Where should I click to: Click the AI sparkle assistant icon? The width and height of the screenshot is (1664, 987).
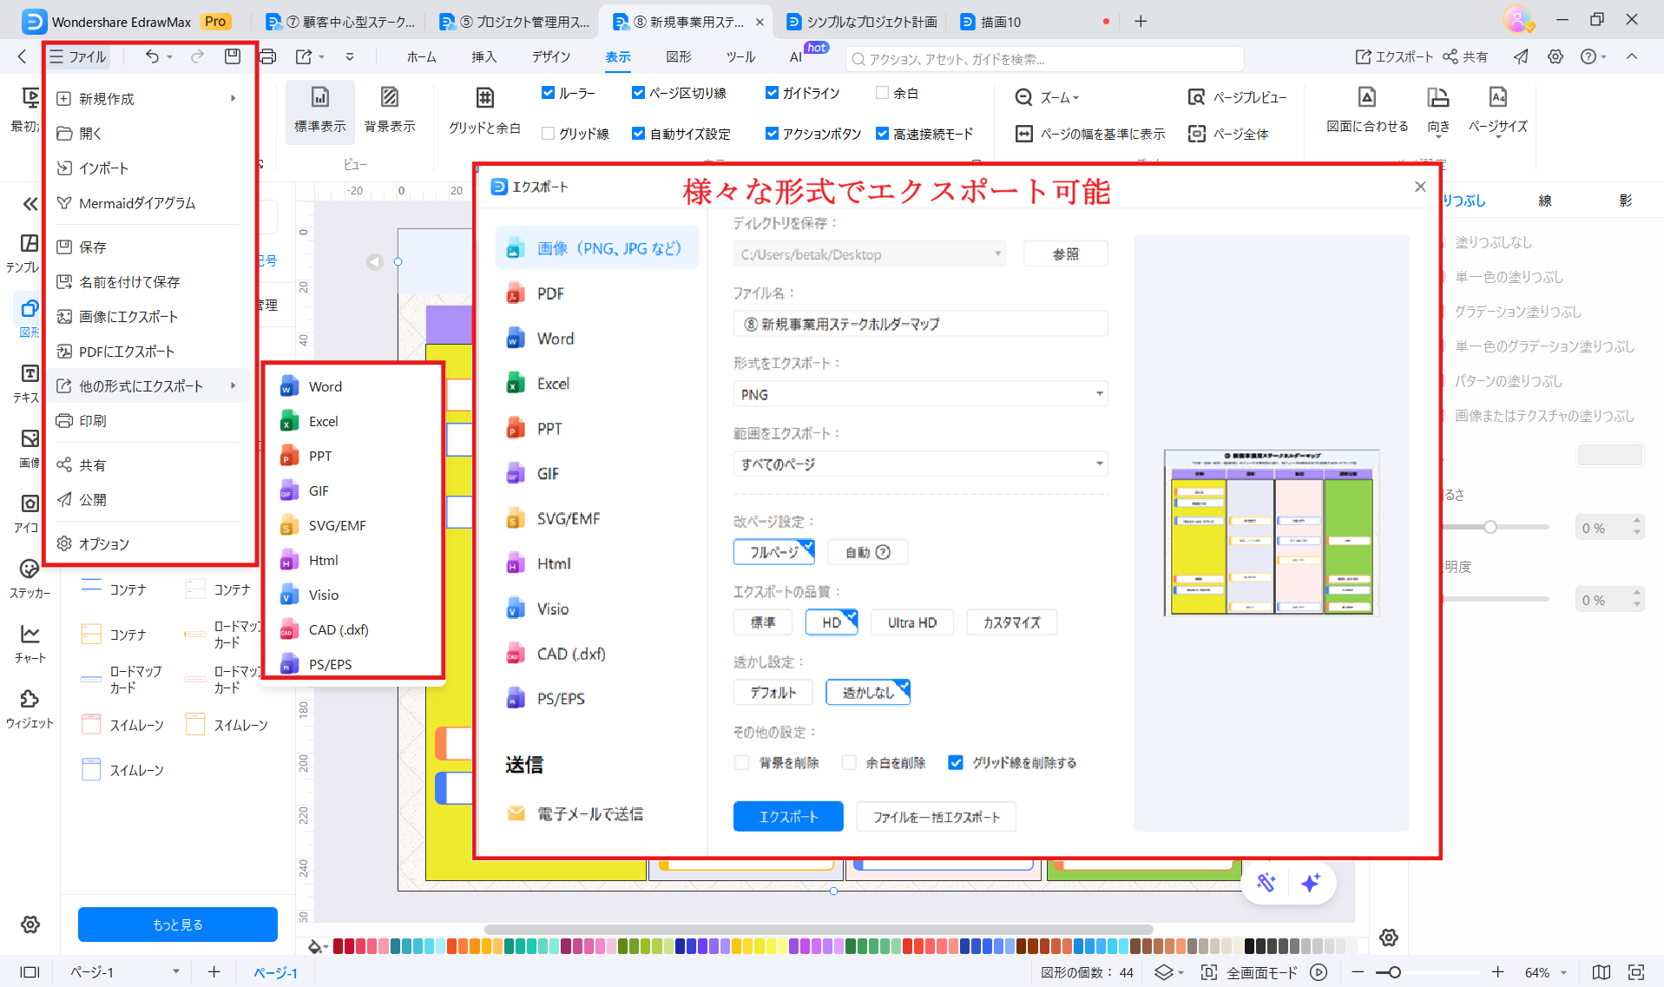coord(1311,883)
